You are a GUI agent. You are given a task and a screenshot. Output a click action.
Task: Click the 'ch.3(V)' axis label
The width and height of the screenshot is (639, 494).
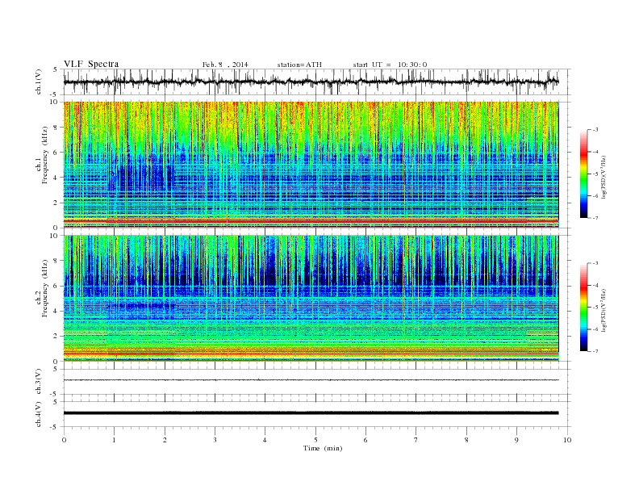pyautogui.click(x=39, y=381)
